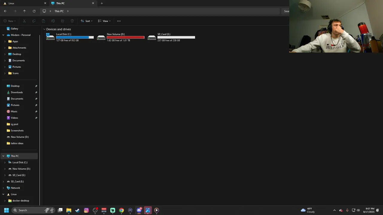Select OneDrive Documents in the tree
Screen dimensions: 383x215
[19, 61]
